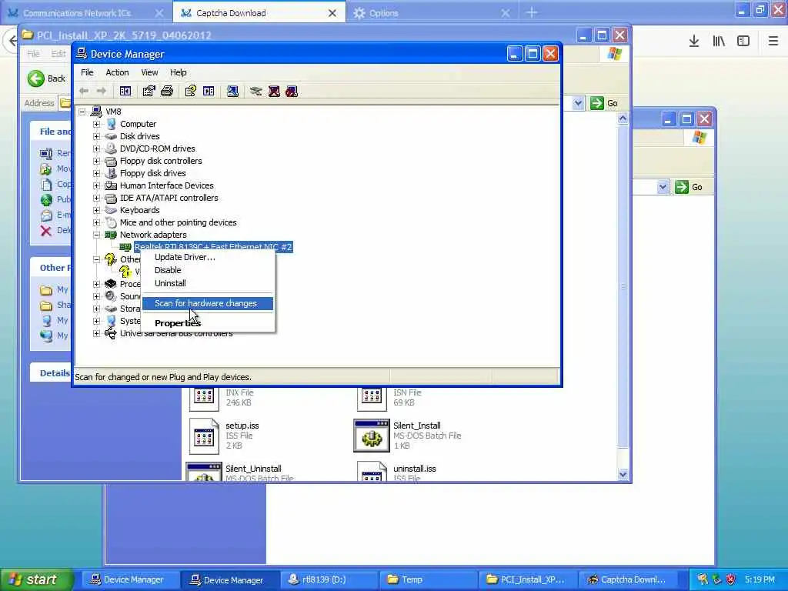This screenshot has width=788, height=591.
Task: Select the Floppy disk drives row
Action: [153, 173]
